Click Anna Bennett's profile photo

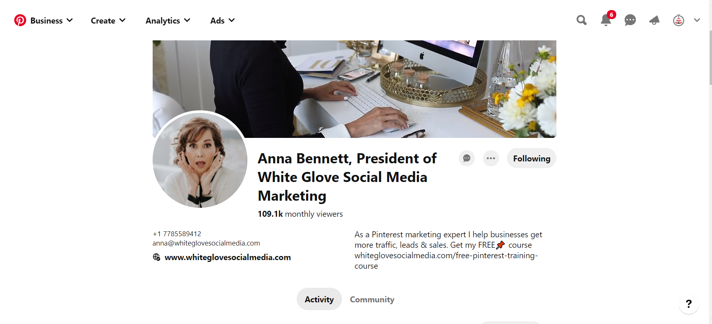point(200,160)
